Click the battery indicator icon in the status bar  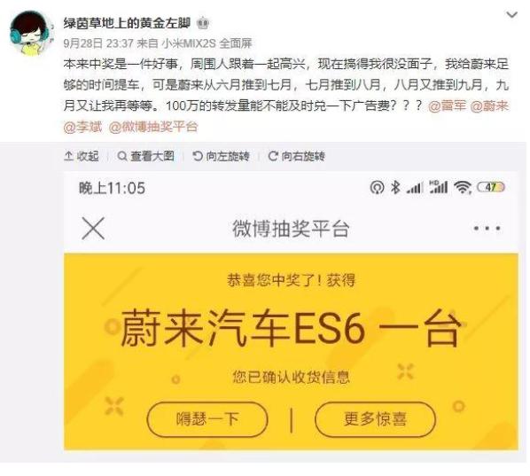tap(491, 187)
